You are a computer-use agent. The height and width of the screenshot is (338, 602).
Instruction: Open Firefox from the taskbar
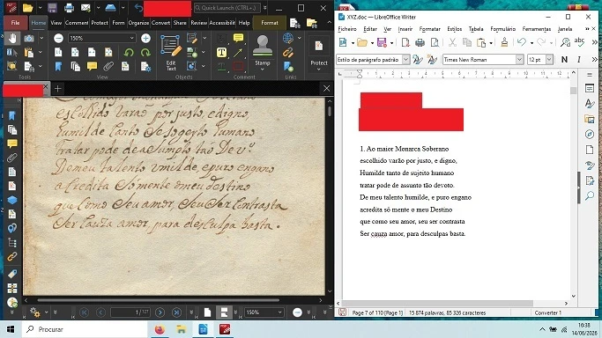click(160, 329)
